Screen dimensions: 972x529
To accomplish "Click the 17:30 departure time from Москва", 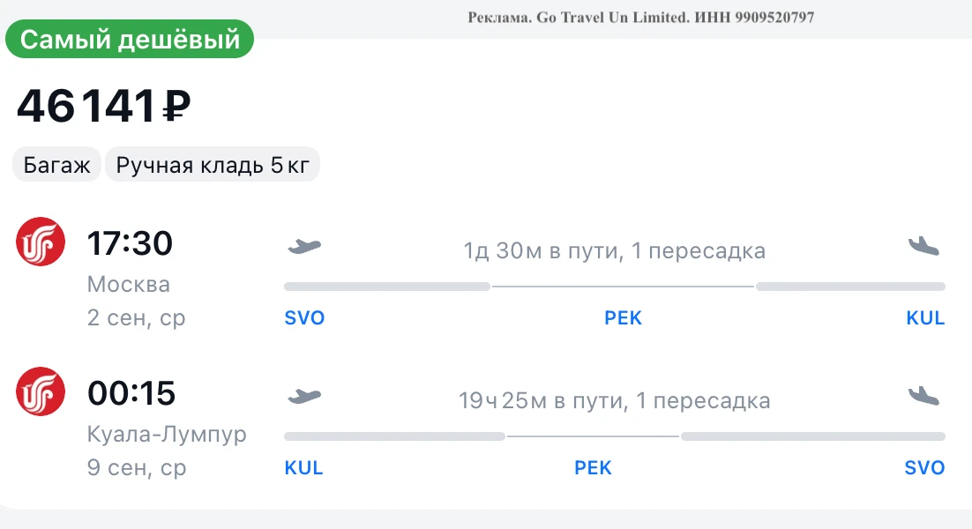I will (130, 243).
